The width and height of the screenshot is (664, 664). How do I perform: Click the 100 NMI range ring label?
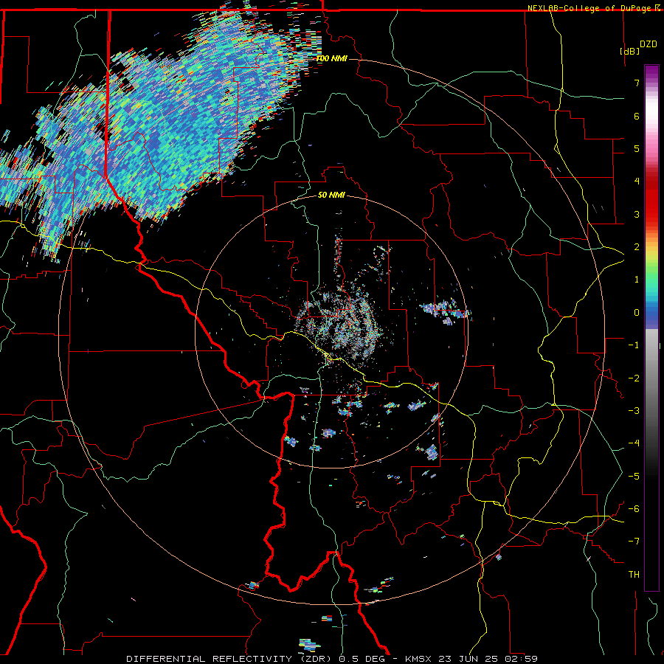click(331, 58)
